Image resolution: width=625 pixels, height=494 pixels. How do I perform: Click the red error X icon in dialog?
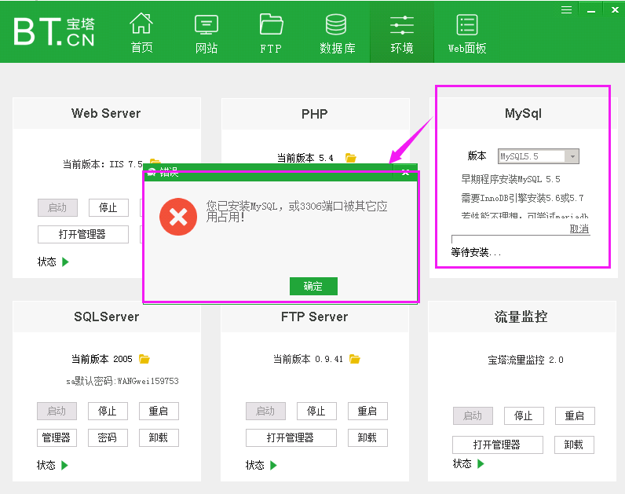coord(178,217)
